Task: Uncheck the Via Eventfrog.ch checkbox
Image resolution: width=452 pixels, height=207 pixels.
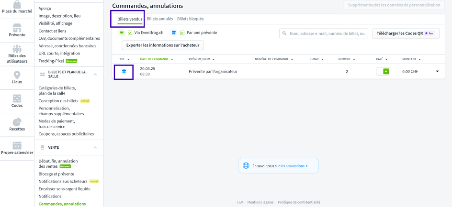Action: (130, 33)
